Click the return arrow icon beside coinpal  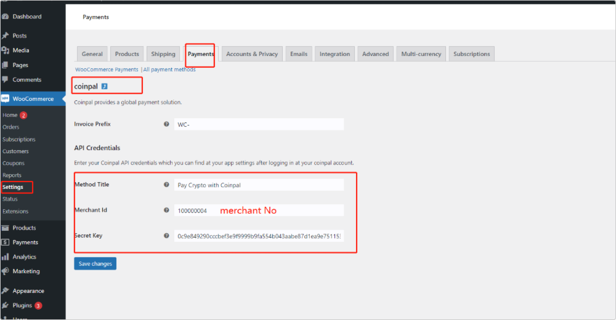point(105,86)
